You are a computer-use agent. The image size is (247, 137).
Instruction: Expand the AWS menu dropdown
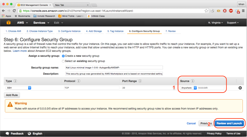(x=22, y=23)
